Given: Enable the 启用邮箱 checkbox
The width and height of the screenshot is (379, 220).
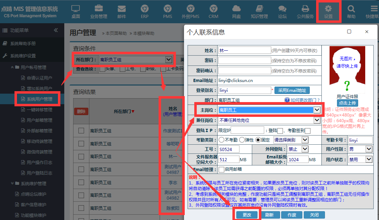Looking at the screenshot, I should tap(221, 169).
